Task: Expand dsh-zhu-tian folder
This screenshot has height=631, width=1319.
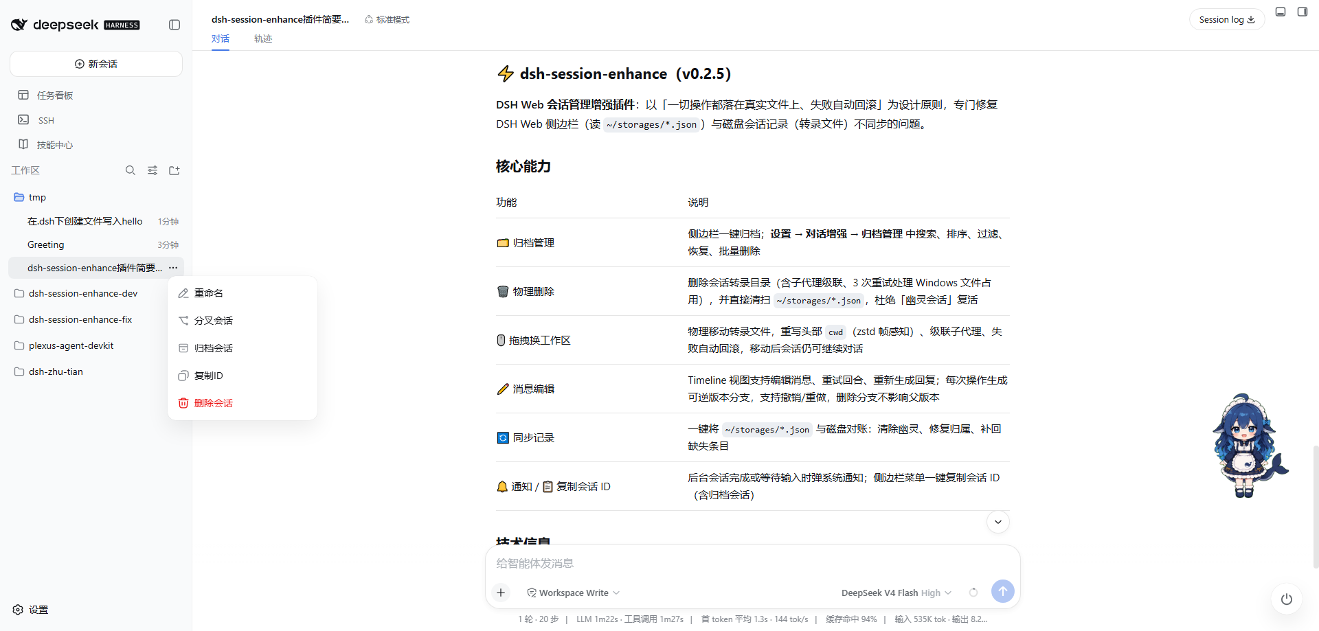Action: (x=56, y=371)
